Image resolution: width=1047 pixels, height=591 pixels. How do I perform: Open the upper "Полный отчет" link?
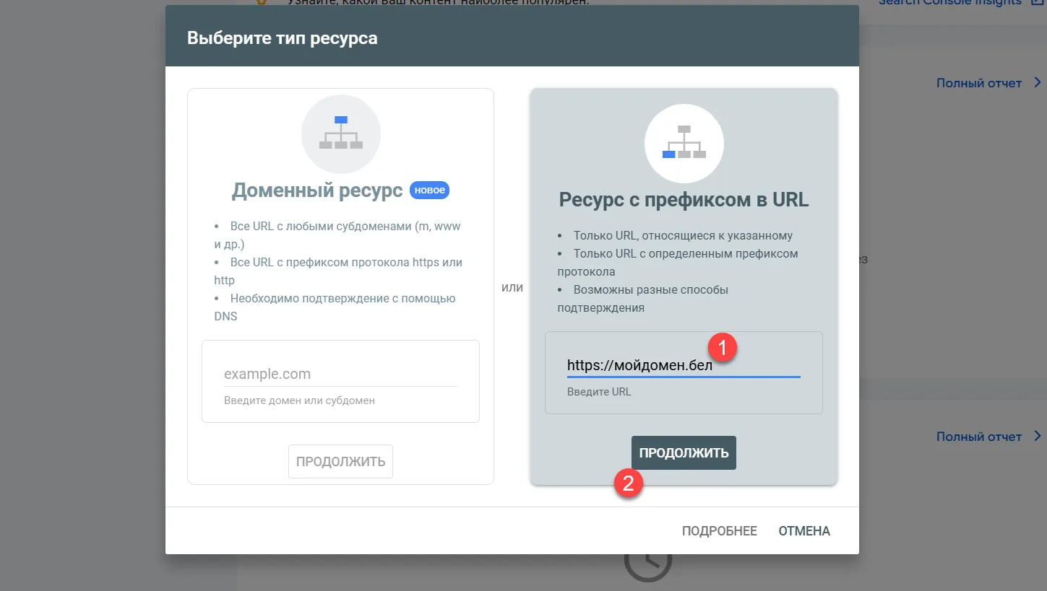(x=978, y=83)
